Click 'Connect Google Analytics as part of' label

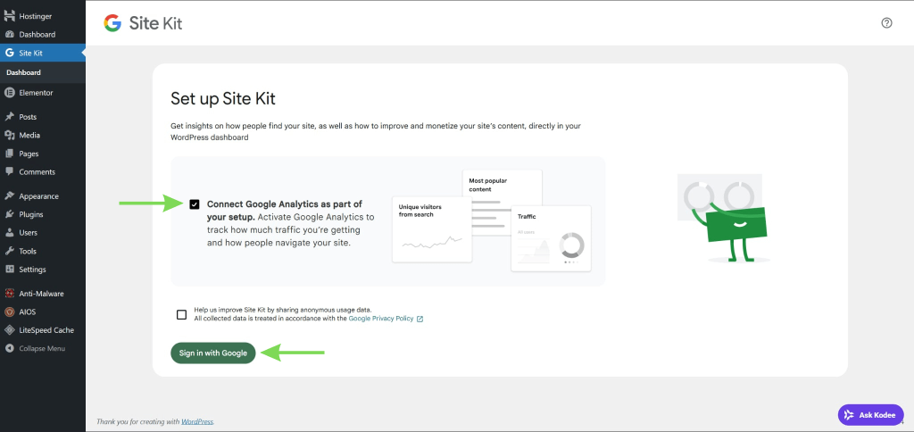pyautogui.click(x=285, y=204)
